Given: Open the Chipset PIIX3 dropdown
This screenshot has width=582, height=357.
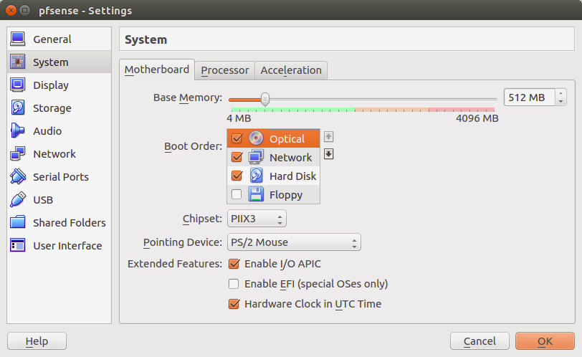Looking at the screenshot, I should click(257, 219).
